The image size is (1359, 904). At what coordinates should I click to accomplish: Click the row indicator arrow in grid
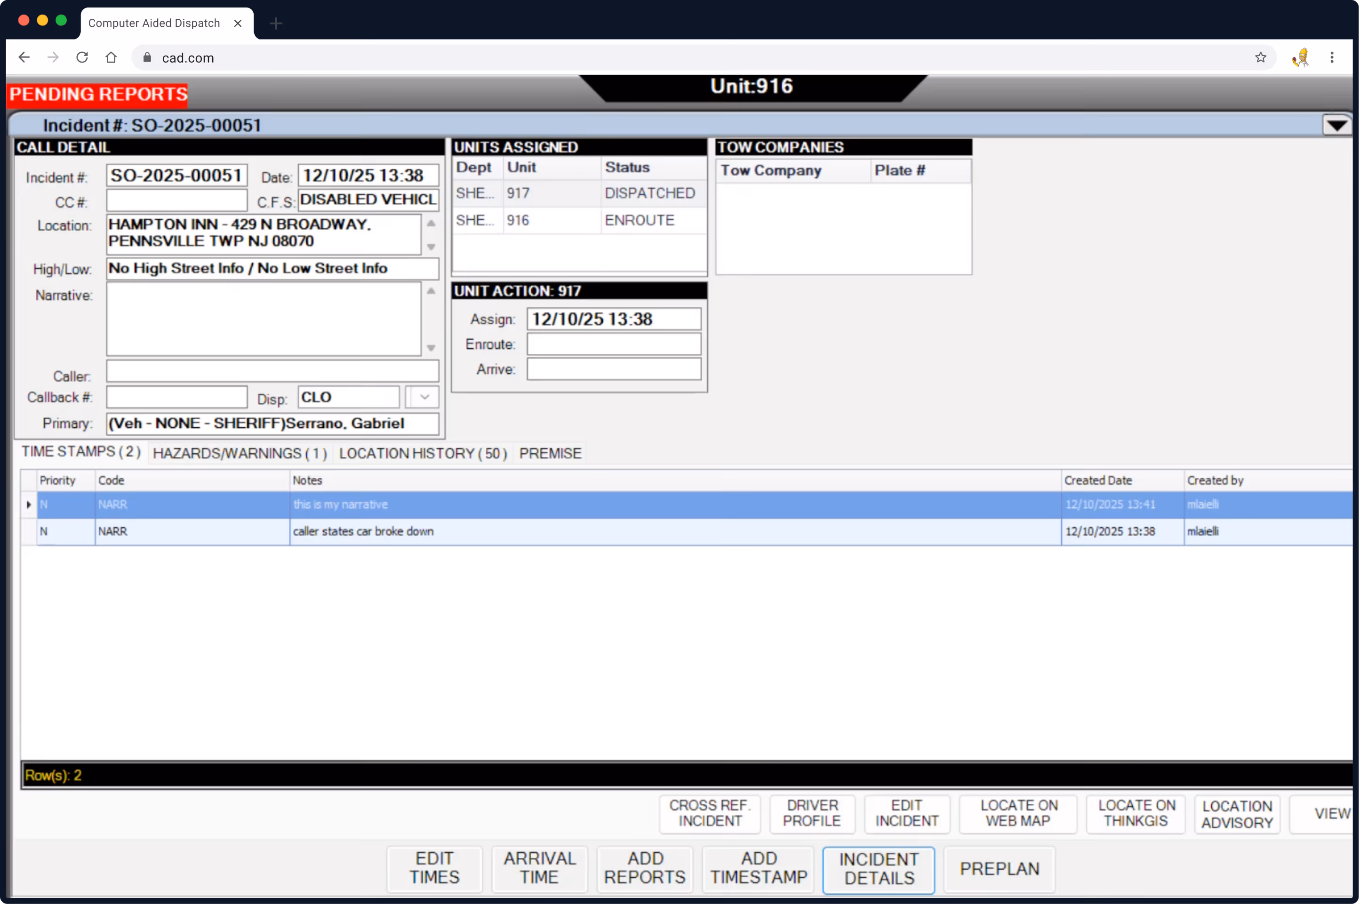[28, 504]
